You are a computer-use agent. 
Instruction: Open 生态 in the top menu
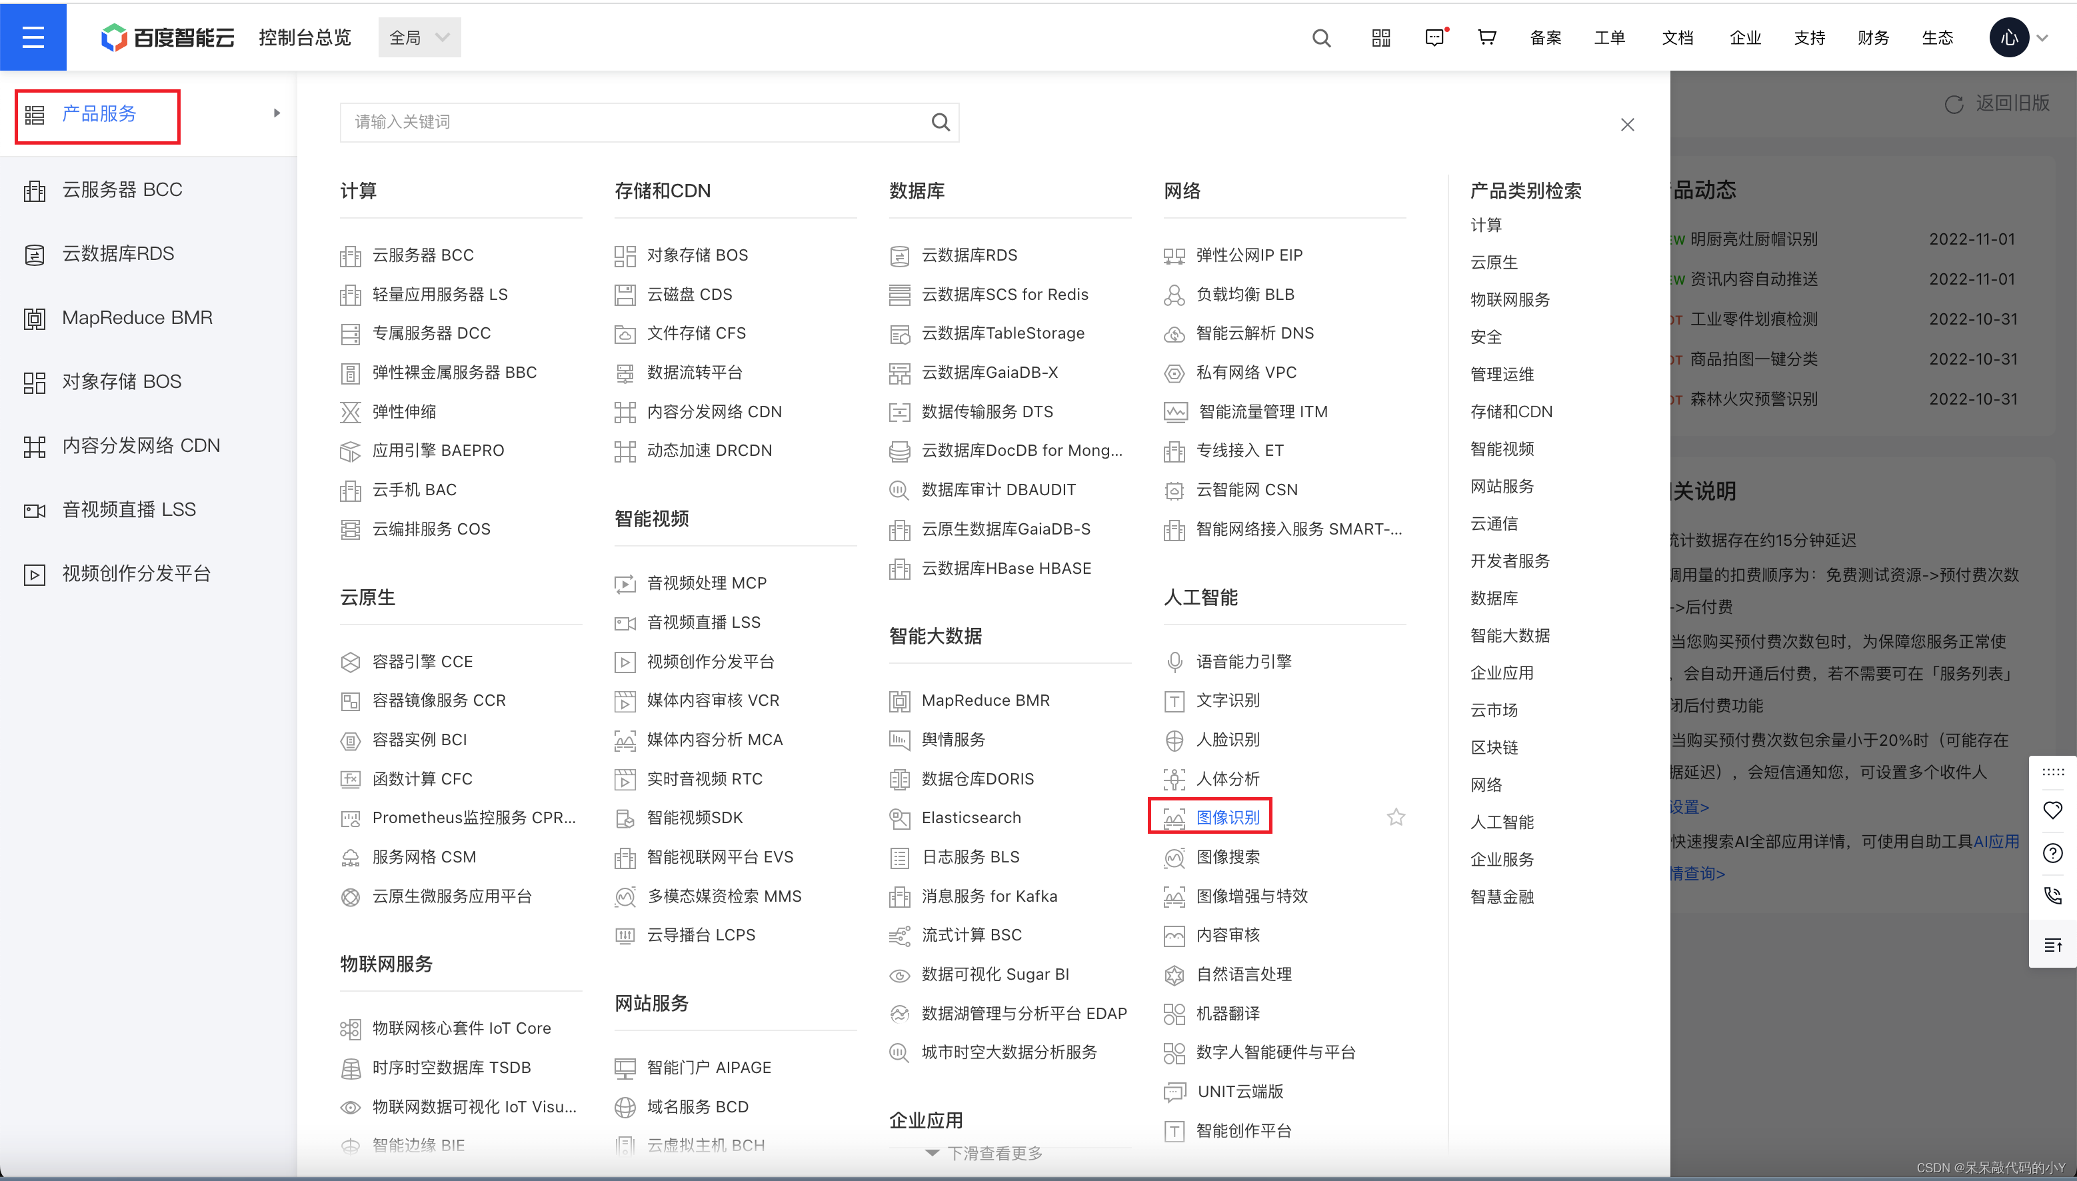click(1938, 37)
